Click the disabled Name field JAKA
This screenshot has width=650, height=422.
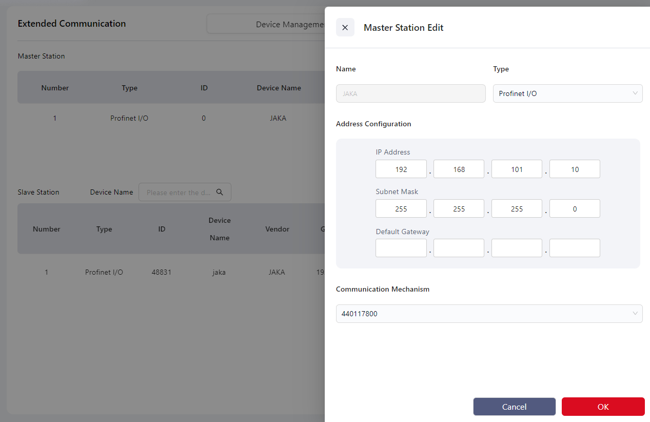pyautogui.click(x=410, y=93)
